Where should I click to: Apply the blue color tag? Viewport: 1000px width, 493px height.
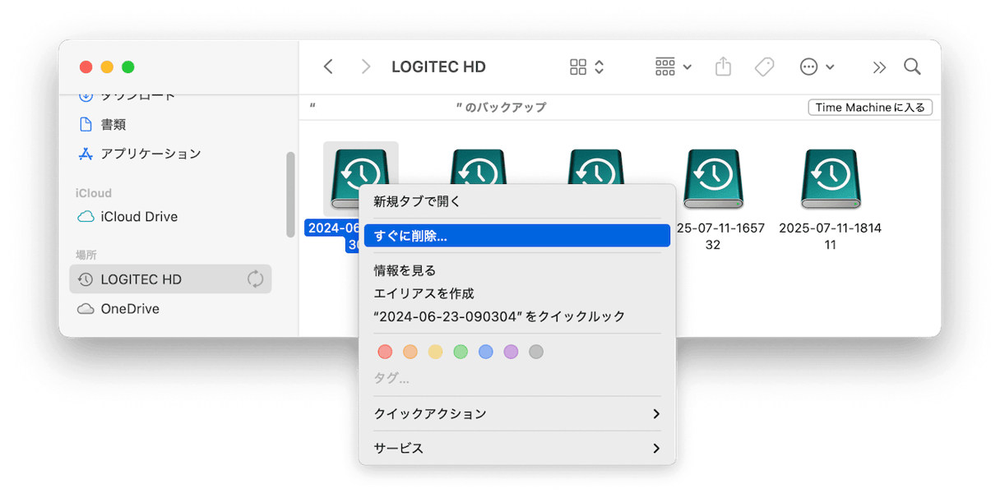click(x=486, y=352)
